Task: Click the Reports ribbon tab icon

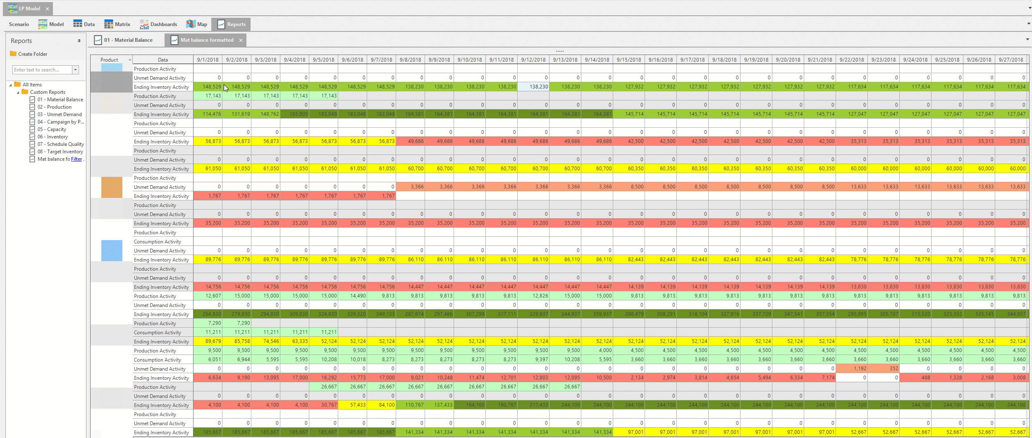Action: pos(221,24)
